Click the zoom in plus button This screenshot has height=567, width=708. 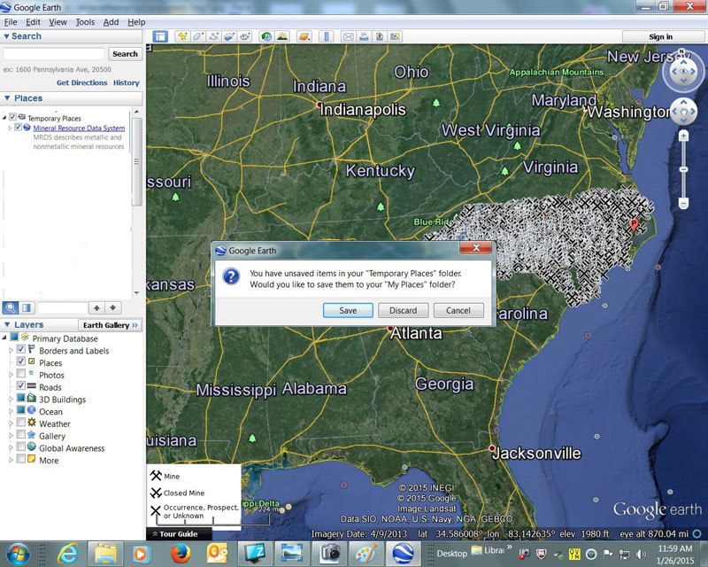coord(683,136)
